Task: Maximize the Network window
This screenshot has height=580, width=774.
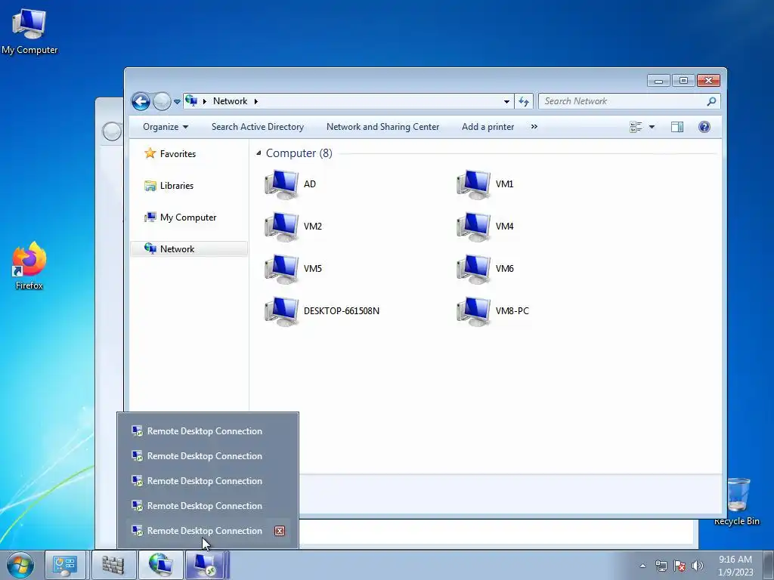Action: [x=683, y=80]
